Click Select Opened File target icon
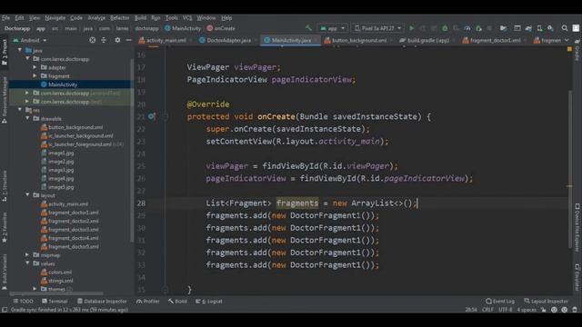Image resolution: width=582 pixels, height=327 pixels. coord(93,40)
